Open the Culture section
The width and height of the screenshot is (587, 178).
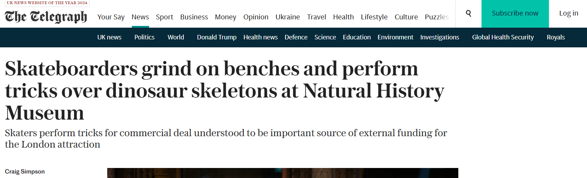[406, 17]
